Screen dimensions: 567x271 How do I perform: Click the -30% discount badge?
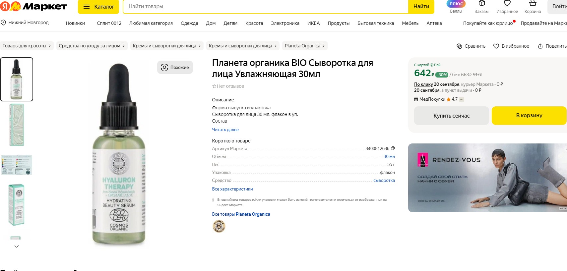click(442, 75)
